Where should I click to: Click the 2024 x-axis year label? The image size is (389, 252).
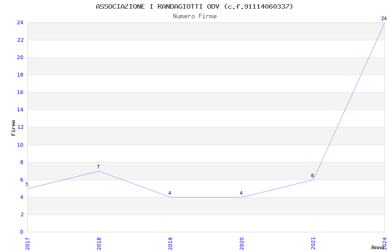[385, 244]
